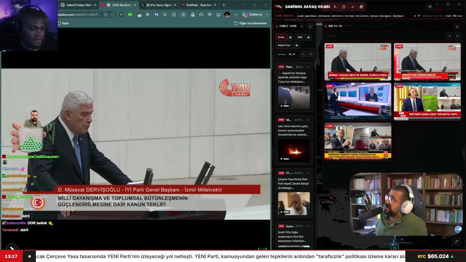Open list icon next to Haberler tab
466x262 pixels.
(x=297, y=45)
